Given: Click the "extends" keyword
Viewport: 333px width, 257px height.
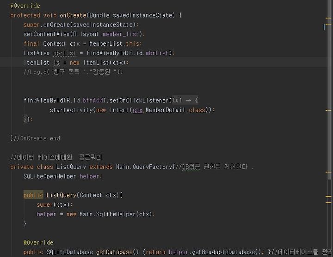Looking at the screenshot, I should (x=101, y=167).
